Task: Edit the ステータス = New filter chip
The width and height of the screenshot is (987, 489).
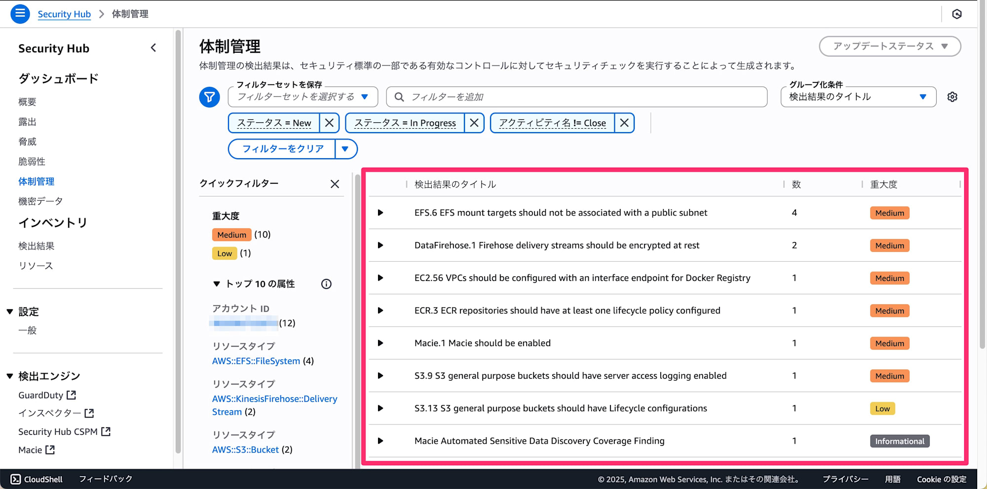Action: tap(274, 123)
